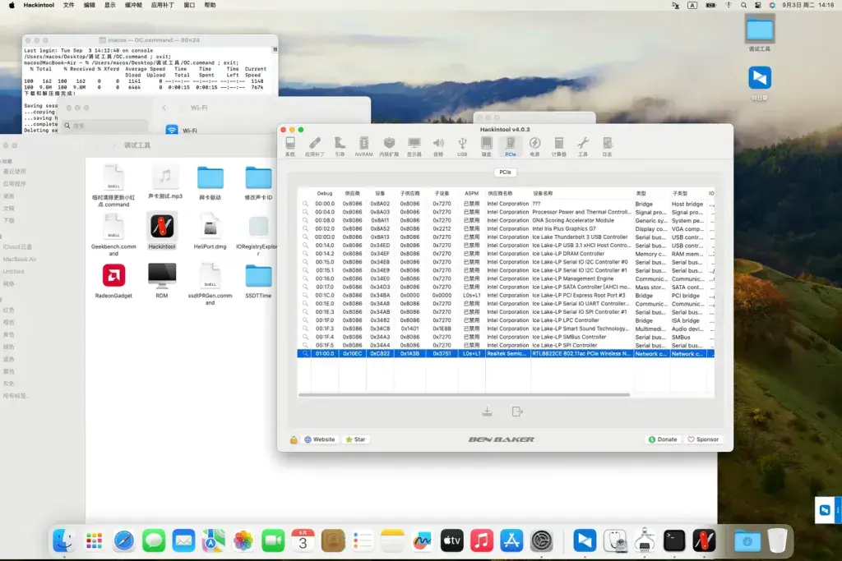Screen dimensions: 842x561
Task: Select HeliPort.dmg in the Finder window
Action: coord(210,231)
